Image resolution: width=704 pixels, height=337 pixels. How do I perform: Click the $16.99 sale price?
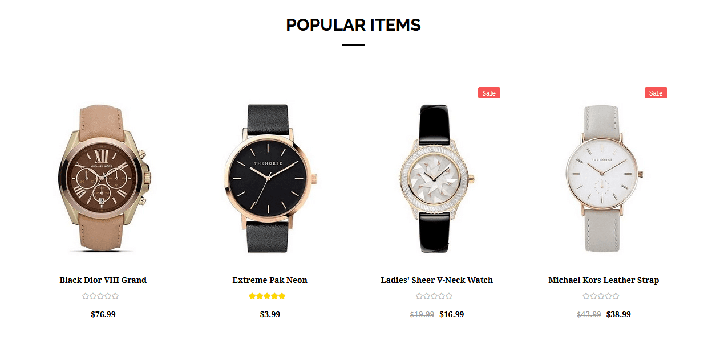point(452,314)
